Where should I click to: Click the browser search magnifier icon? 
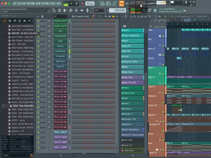[32, 156]
